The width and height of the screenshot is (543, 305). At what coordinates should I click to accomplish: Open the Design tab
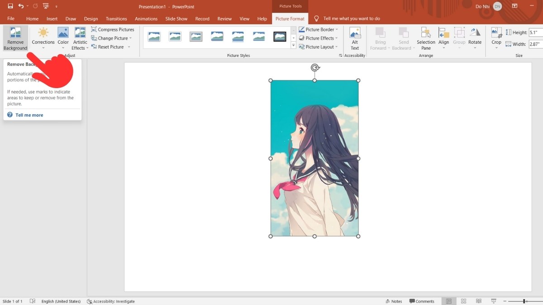(x=91, y=19)
